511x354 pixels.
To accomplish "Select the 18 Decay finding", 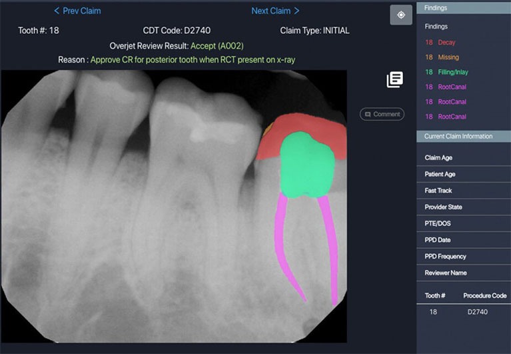I will coord(440,43).
